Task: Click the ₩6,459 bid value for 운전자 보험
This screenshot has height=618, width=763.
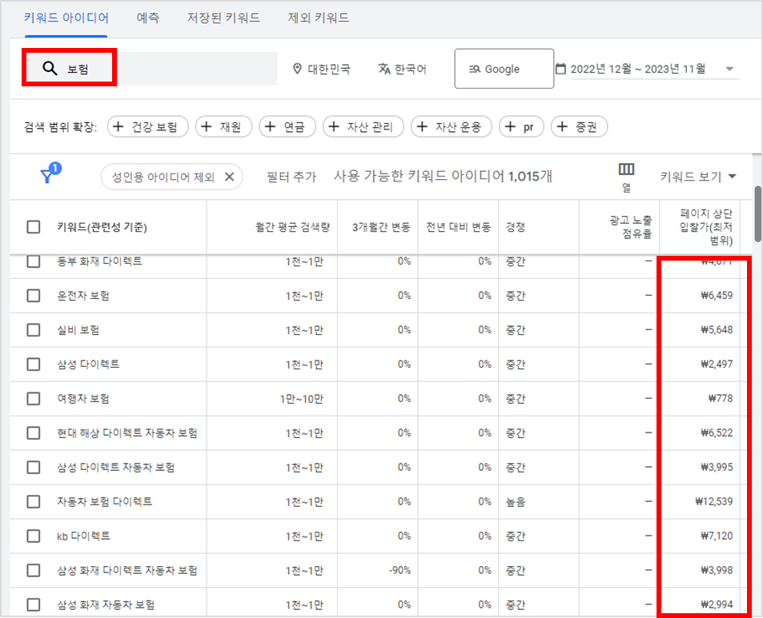Action: (717, 295)
